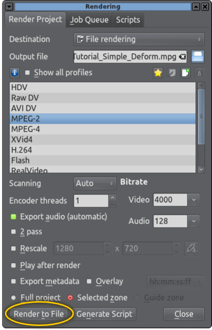This screenshot has height=330, width=212.
Task: Clear the output file name field
Action: coord(182,57)
